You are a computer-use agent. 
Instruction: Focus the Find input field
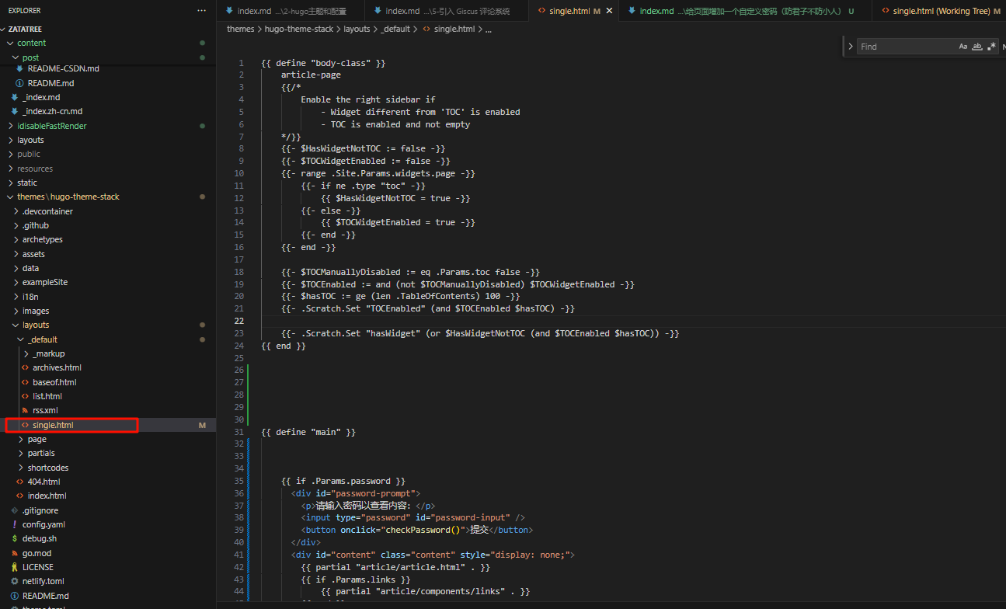pyautogui.click(x=907, y=47)
